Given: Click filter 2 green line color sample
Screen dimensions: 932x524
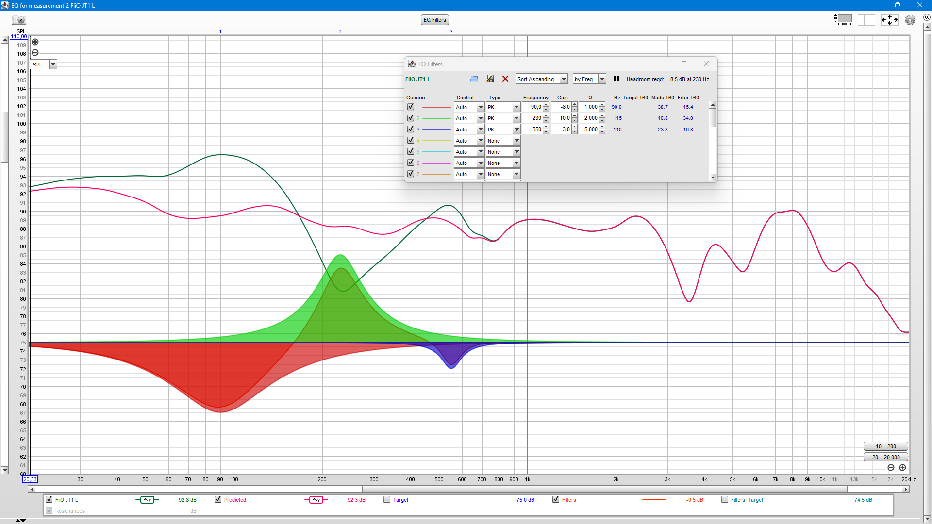Looking at the screenshot, I should [437, 118].
